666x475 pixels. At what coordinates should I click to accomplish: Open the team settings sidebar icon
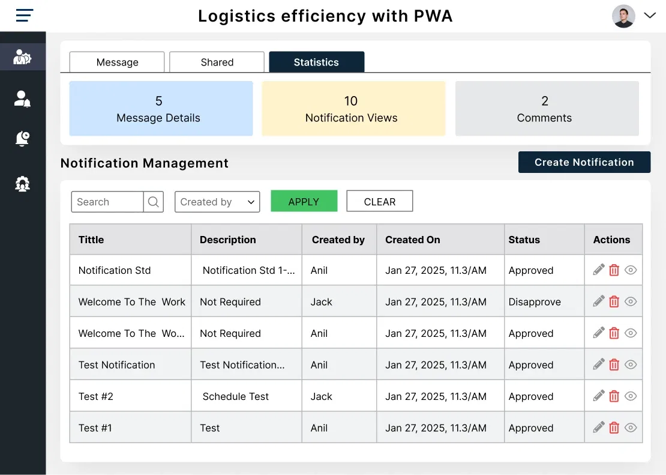click(22, 184)
